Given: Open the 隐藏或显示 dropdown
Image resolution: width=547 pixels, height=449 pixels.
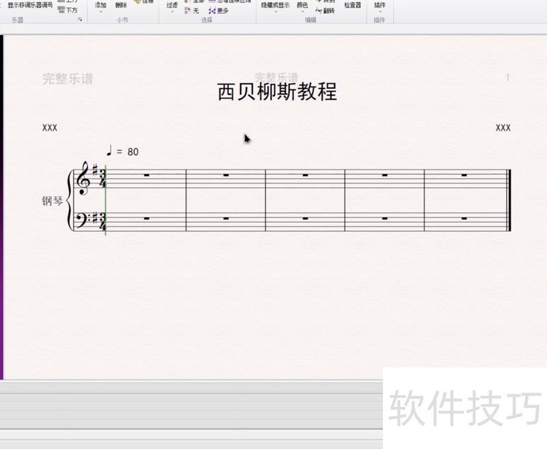Looking at the screenshot, I should 276,6.
